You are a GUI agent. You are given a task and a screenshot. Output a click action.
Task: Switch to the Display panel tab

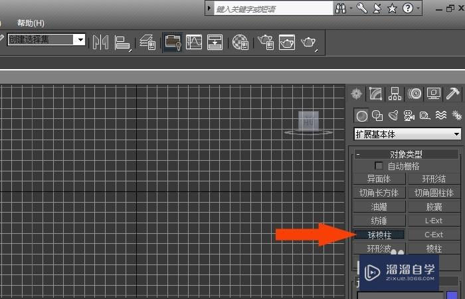click(x=434, y=94)
